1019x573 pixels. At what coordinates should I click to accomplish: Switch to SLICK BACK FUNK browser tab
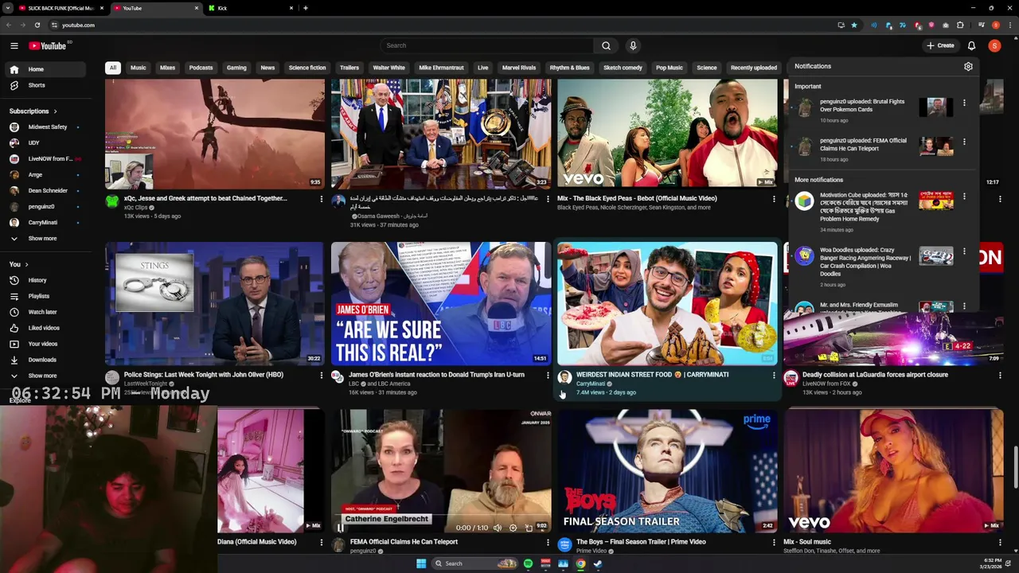coord(61,8)
